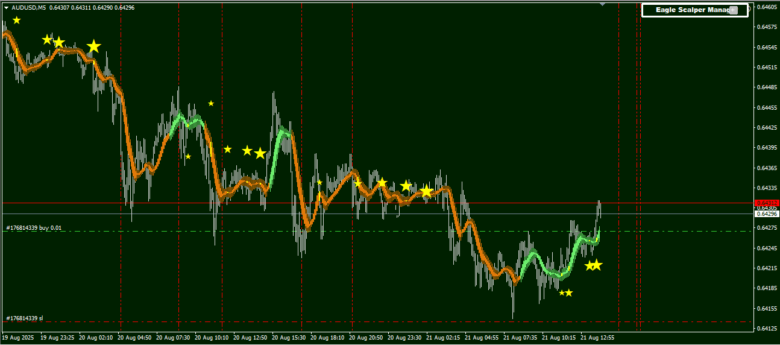The width and height of the screenshot is (780, 345).
Task: Click the rightmost large star under latest candles
Action: click(x=596, y=265)
